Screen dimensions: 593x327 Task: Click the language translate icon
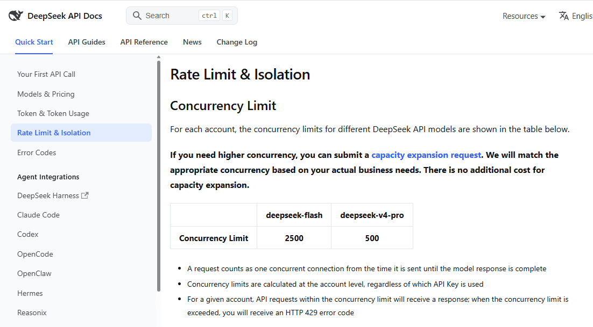[x=564, y=16]
